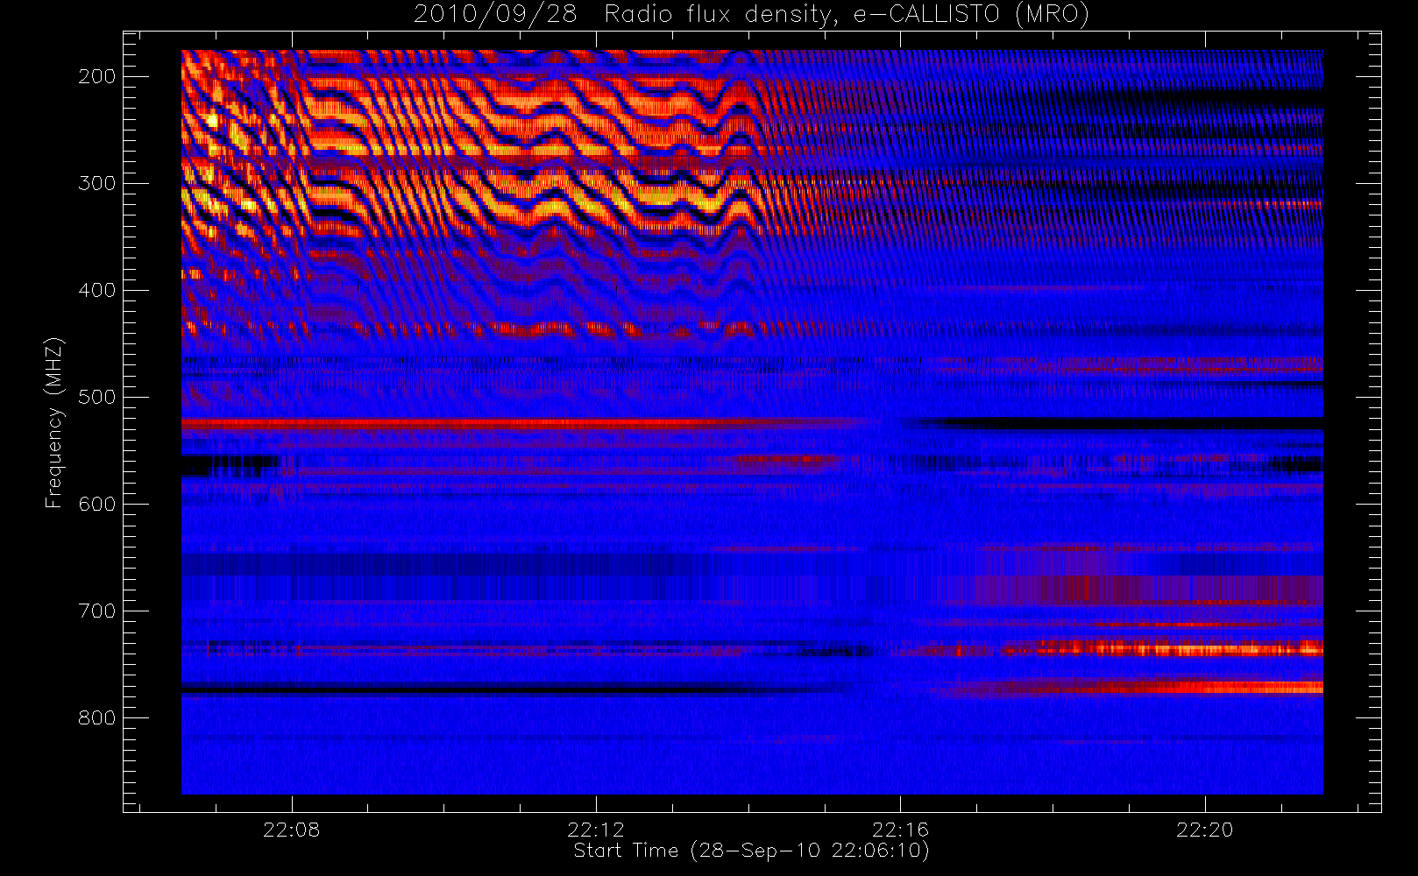Click the 22:12 time tick label

(596, 830)
